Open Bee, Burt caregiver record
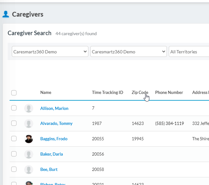Viewport: 209px width, 185px height. point(49,170)
